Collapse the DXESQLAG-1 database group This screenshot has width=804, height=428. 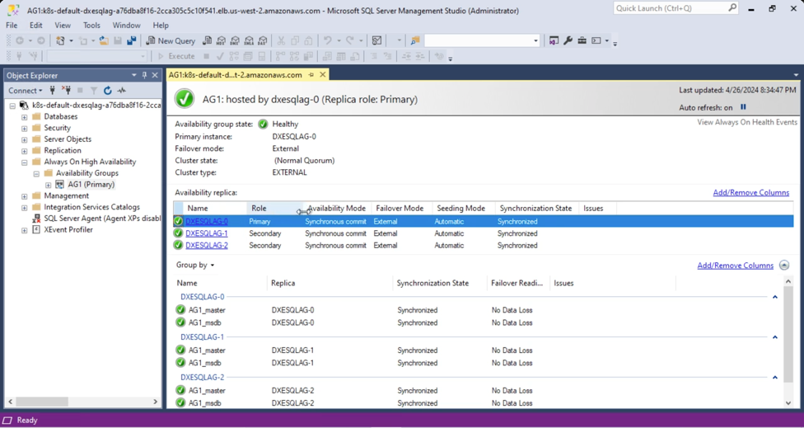tap(775, 337)
